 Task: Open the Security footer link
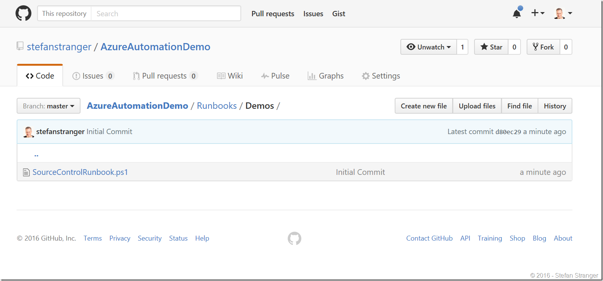pos(150,238)
